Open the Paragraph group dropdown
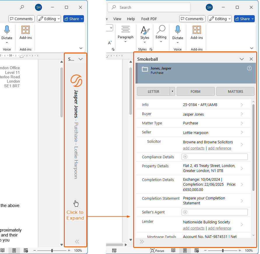Screen dimensions: 260x254 [126, 34]
